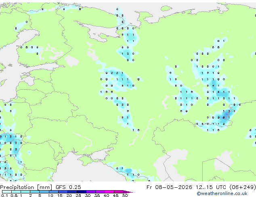The height and width of the screenshot is (197, 256).
Task: Click the purple arrow tip beyond 50
Action: (x=128, y=192)
